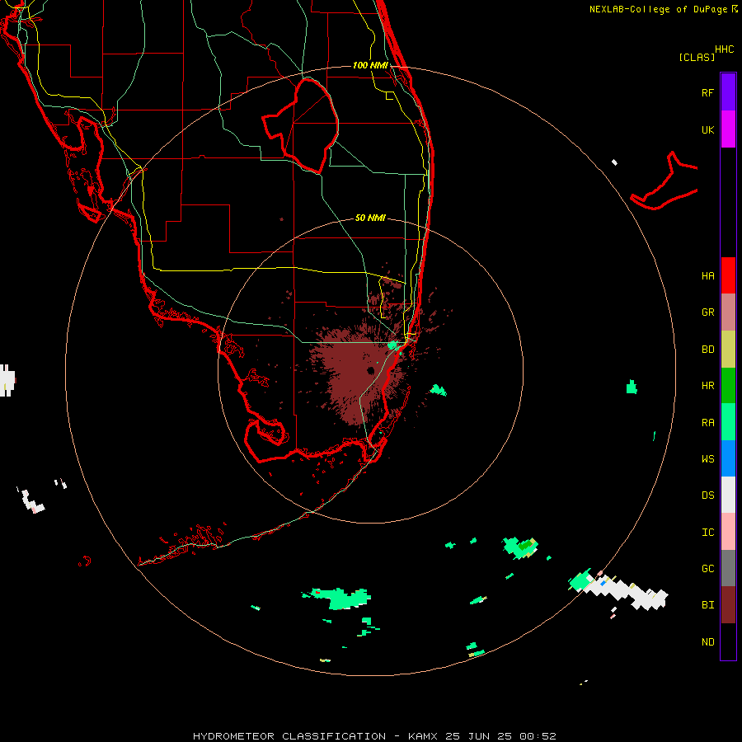The width and height of the screenshot is (742, 742).
Task: Click the UK legend label
Action: pyautogui.click(x=707, y=129)
